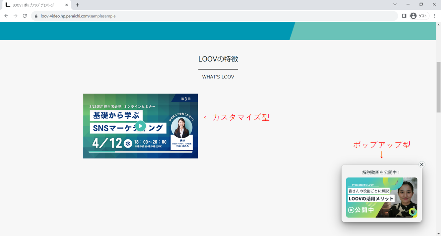Reload the current page
Image resolution: width=441 pixels, height=236 pixels.
tap(25, 16)
